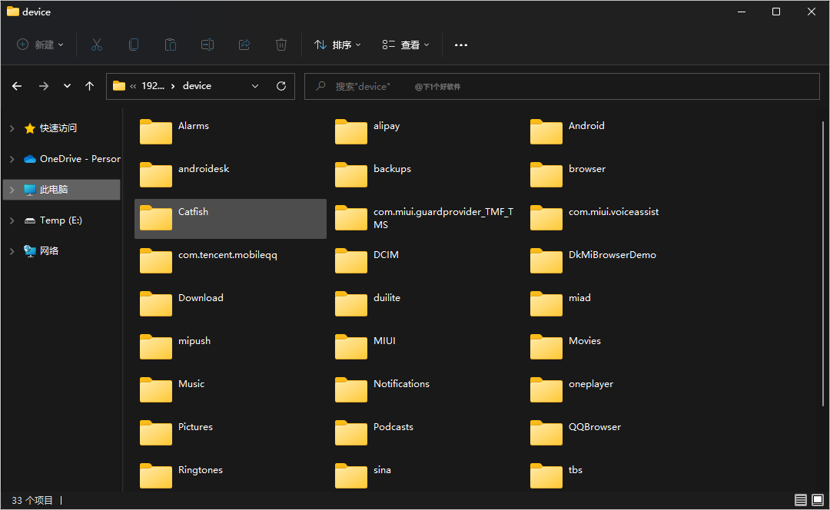Switch to large thumbnails view
Screen dimensions: 830x510
[818, 500]
